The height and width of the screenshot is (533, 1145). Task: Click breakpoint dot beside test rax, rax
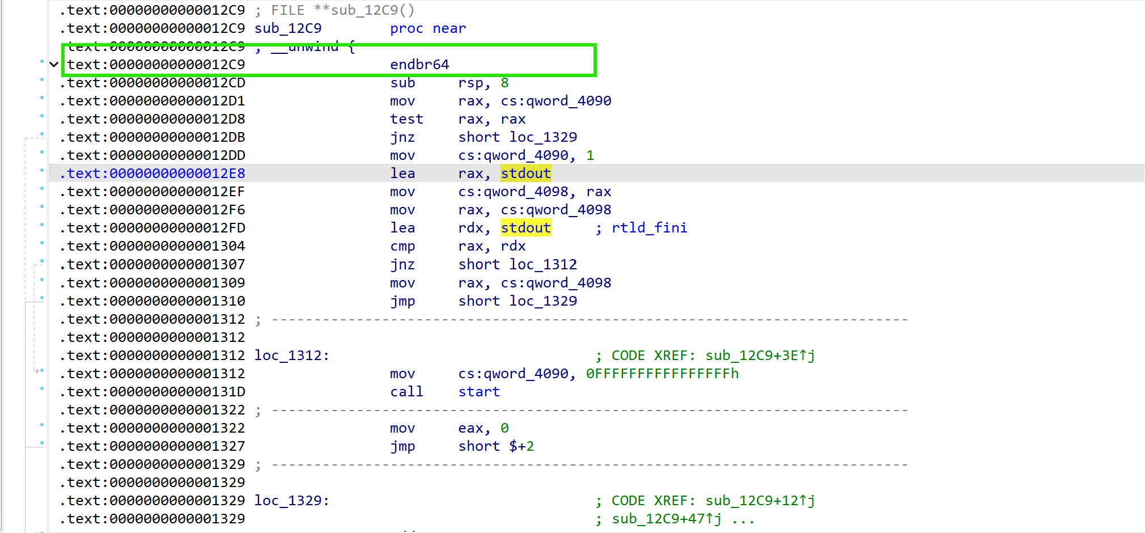(42, 116)
